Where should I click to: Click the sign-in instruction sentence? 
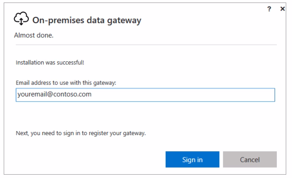click(81, 133)
